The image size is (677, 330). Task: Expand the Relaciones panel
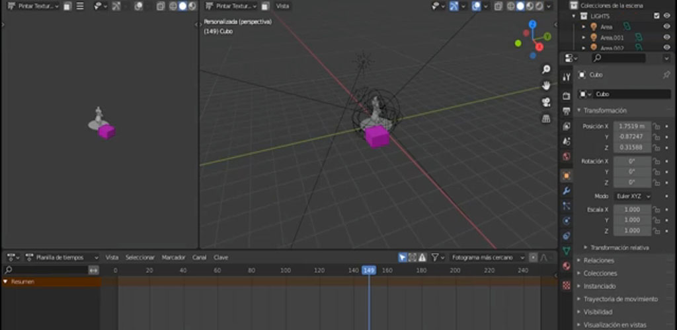(x=599, y=261)
